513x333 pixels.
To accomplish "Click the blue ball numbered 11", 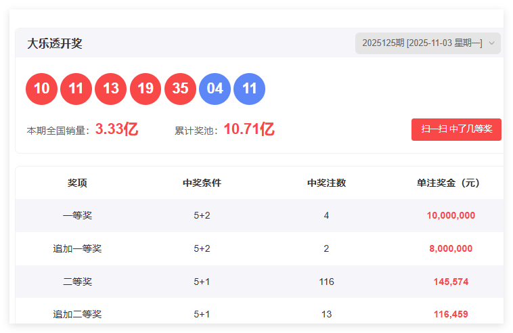I will click(x=250, y=89).
